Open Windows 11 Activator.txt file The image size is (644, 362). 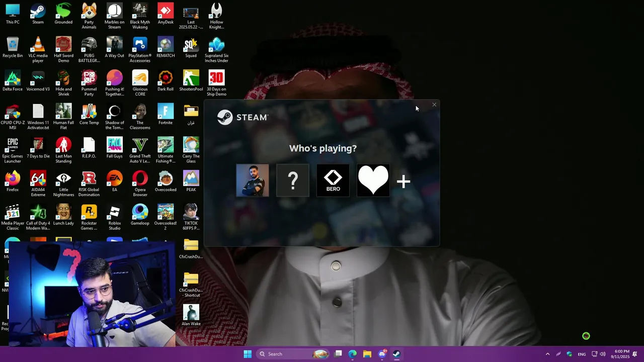coord(38,117)
